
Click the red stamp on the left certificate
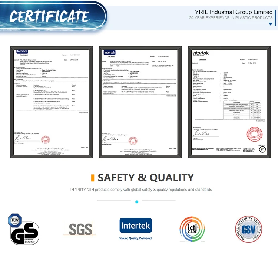[x=45, y=140]
